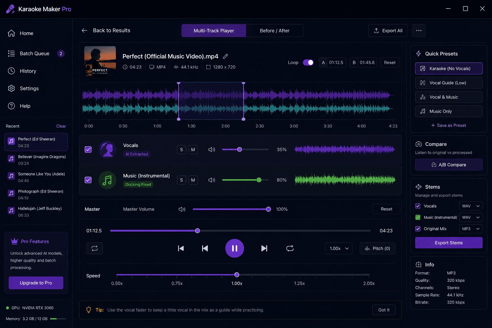Open the Pitch (0) control
This screenshot has width=492, height=328.
[x=377, y=249]
